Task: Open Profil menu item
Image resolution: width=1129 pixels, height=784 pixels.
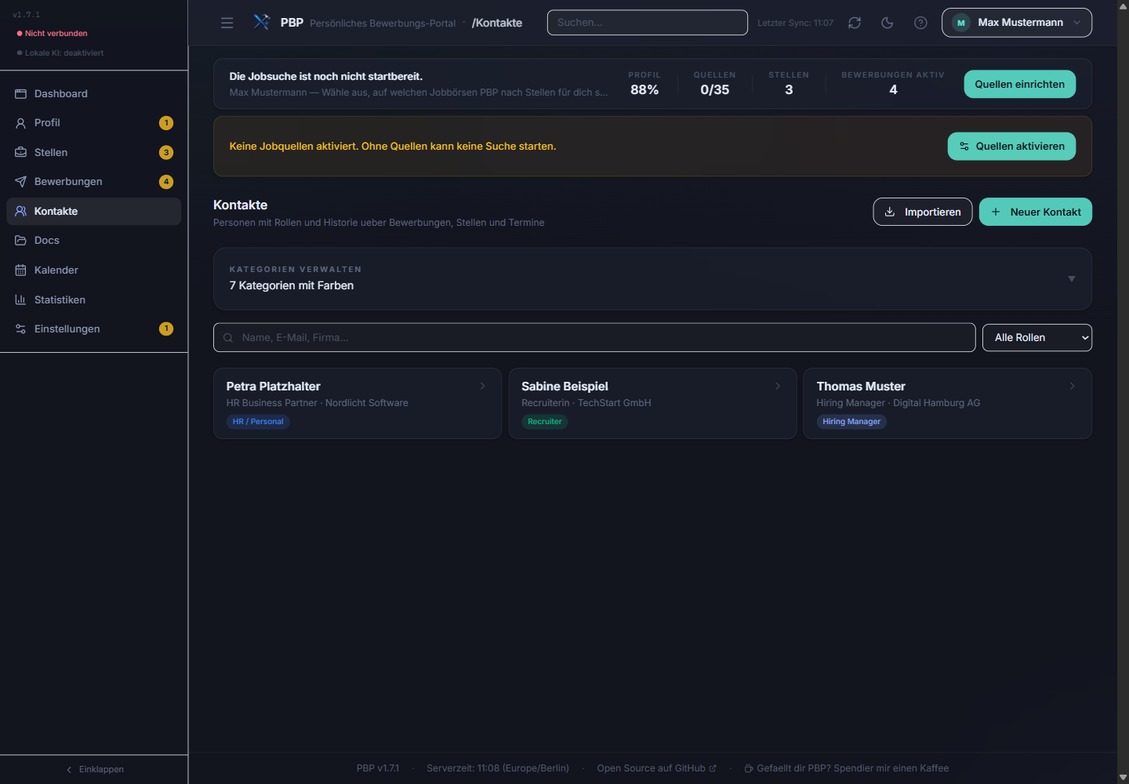Action: pos(94,123)
